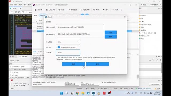171x96 pixels.
Task: Switch to the 1.CC云 session tab in WindTerm
Action: (14, 8)
